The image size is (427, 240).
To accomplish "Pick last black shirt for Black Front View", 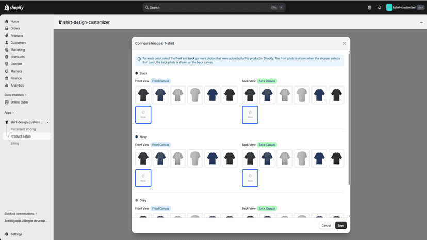I will [229, 95].
